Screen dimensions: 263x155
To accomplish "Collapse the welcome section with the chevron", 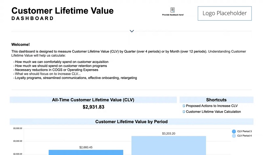I will 132,31.
